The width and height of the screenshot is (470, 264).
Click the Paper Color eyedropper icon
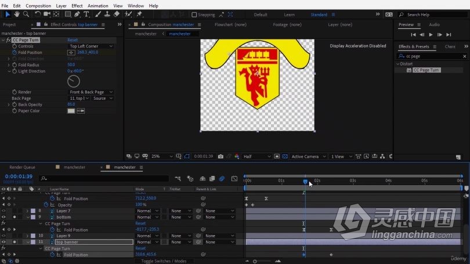(x=81, y=111)
